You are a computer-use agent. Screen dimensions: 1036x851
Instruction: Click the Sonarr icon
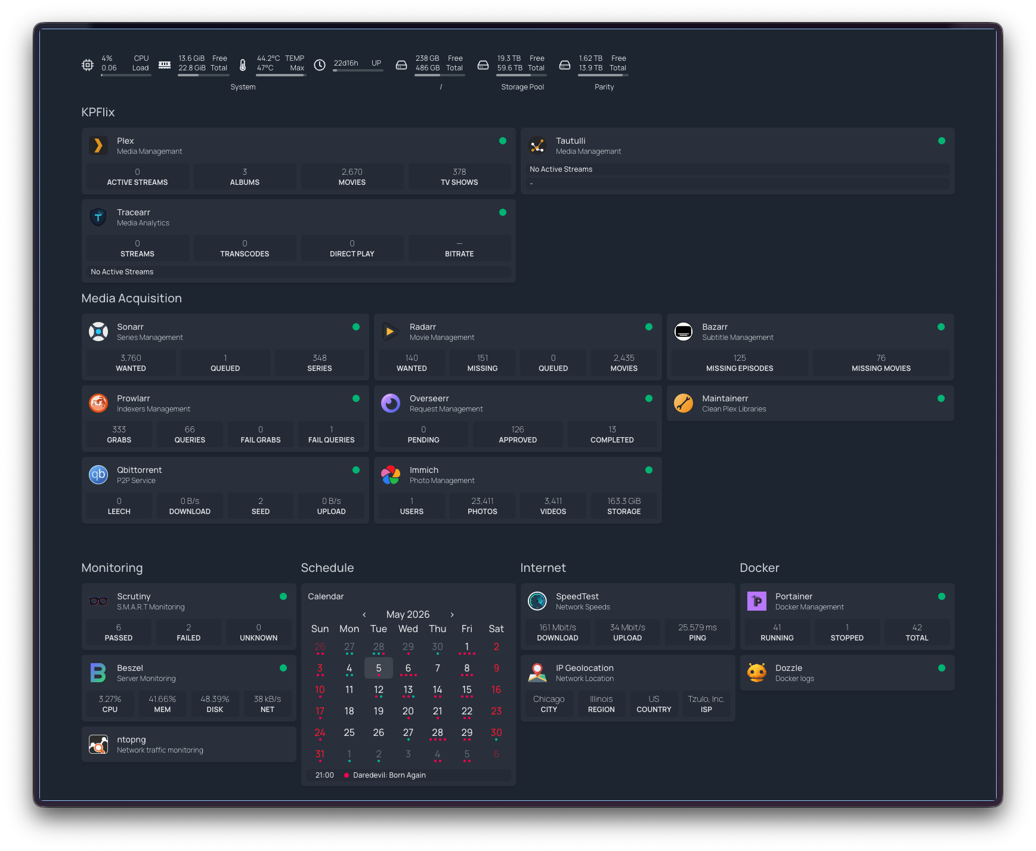click(x=98, y=332)
